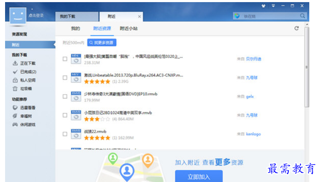
Task: Open the Unbeatable.2013.720p.BluRay file name
Action: pos(134,75)
